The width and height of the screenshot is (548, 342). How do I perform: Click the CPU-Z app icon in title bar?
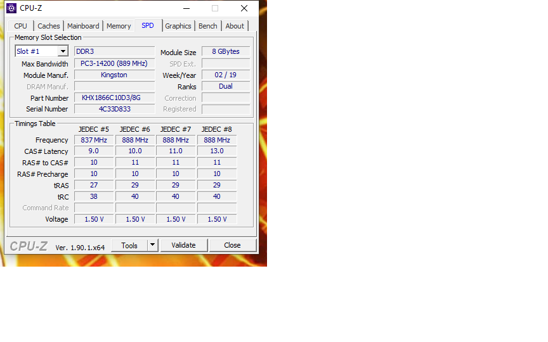click(11, 8)
